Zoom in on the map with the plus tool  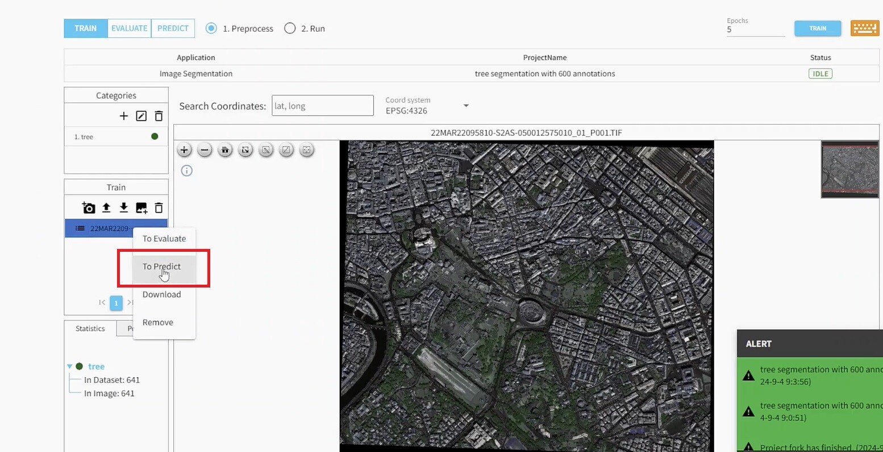coord(184,150)
